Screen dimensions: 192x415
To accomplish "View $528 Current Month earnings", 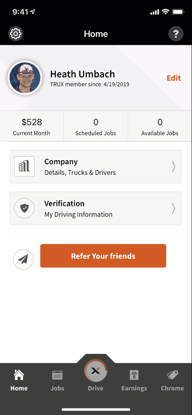I will coord(32,126).
